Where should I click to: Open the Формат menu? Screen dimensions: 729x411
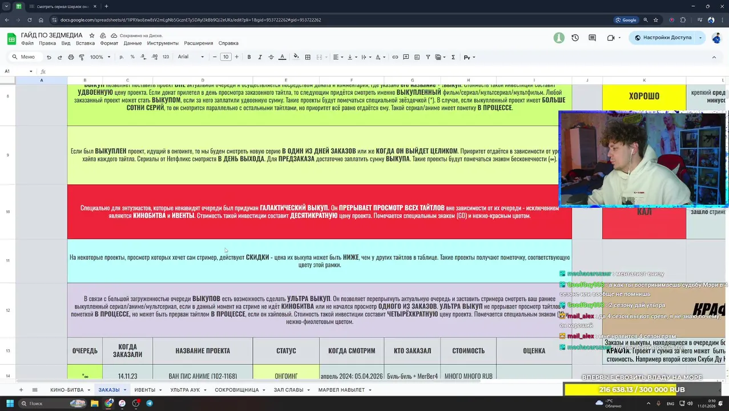pyautogui.click(x=109, y=43)
